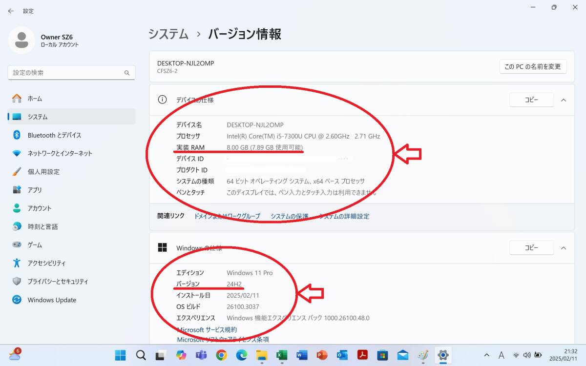The height and width of the screenshot is (366, 586).
Task: Select the version value 24H2
Action: [234, 284]
